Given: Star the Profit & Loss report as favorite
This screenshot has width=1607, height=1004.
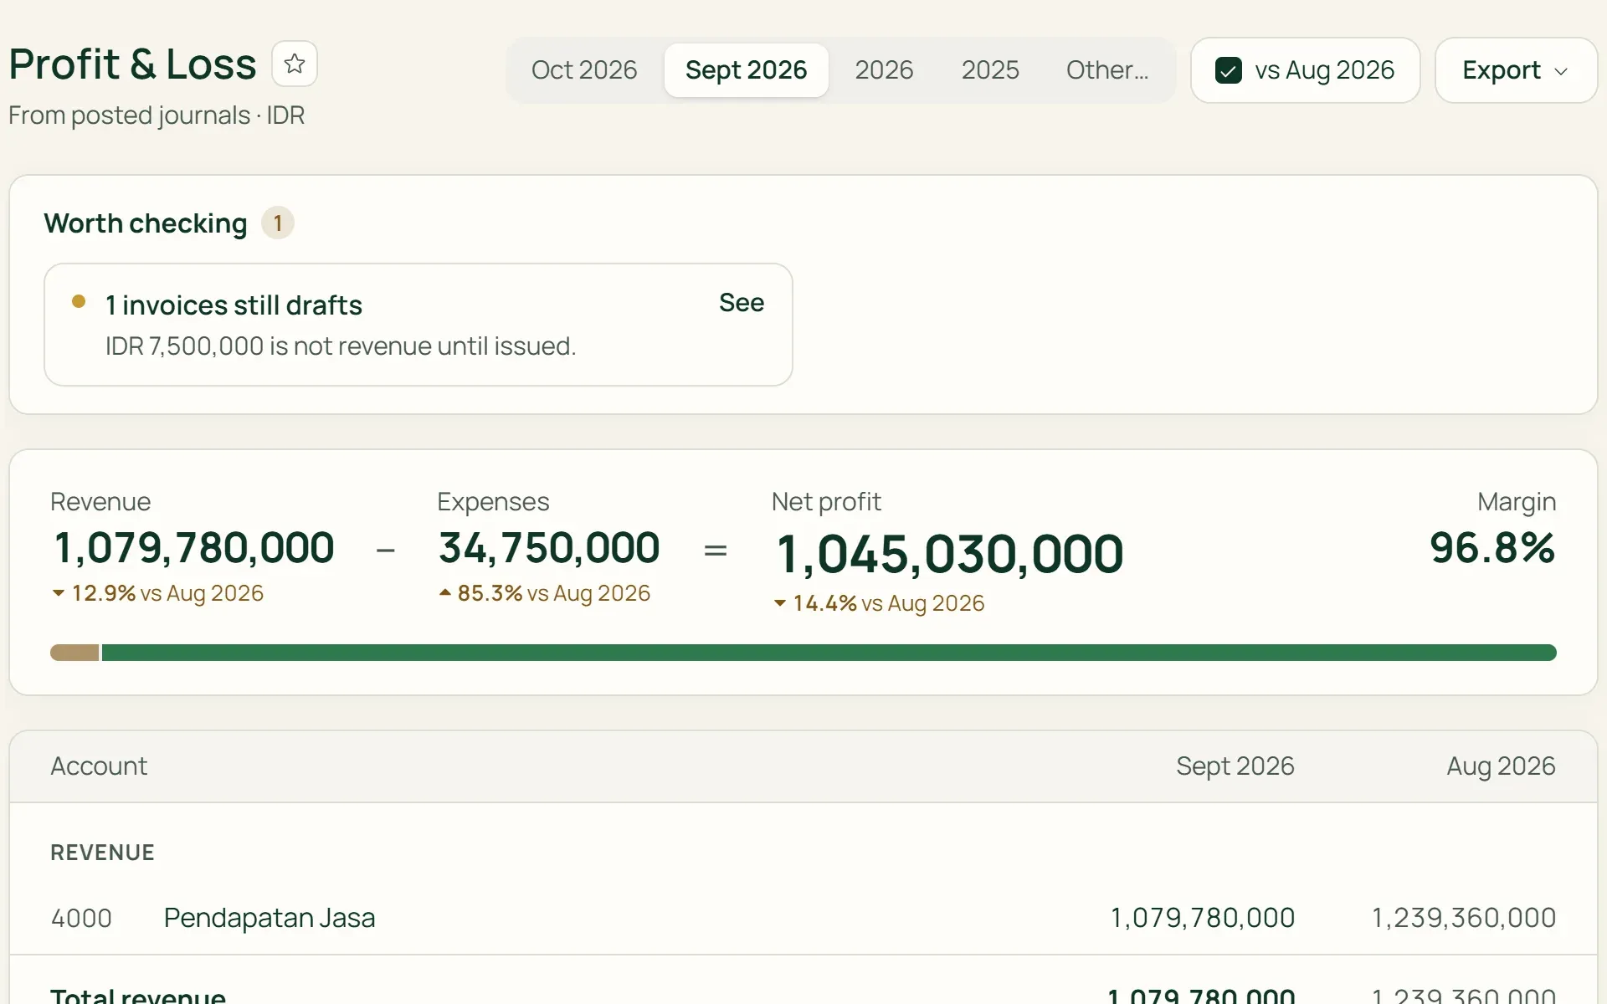Looking at the screenshot, I should click(x=295, y=64).
